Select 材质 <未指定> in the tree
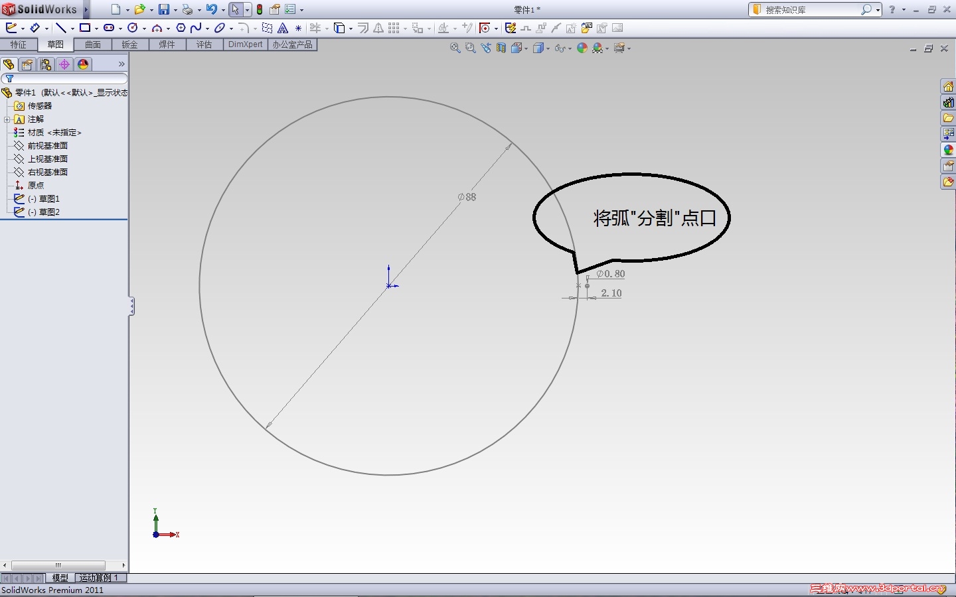This screenshot has width=956, height=597. coord(54,133)
